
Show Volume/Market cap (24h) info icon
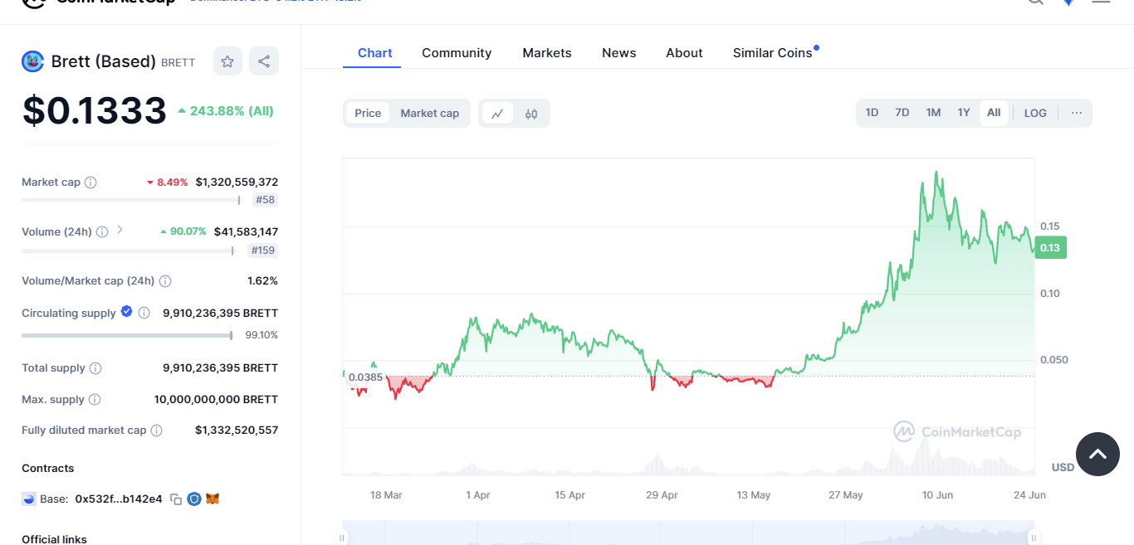165,281
